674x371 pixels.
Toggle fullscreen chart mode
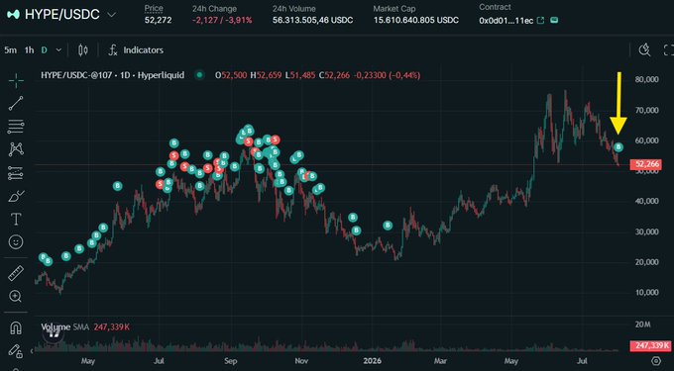coord(668,50)
